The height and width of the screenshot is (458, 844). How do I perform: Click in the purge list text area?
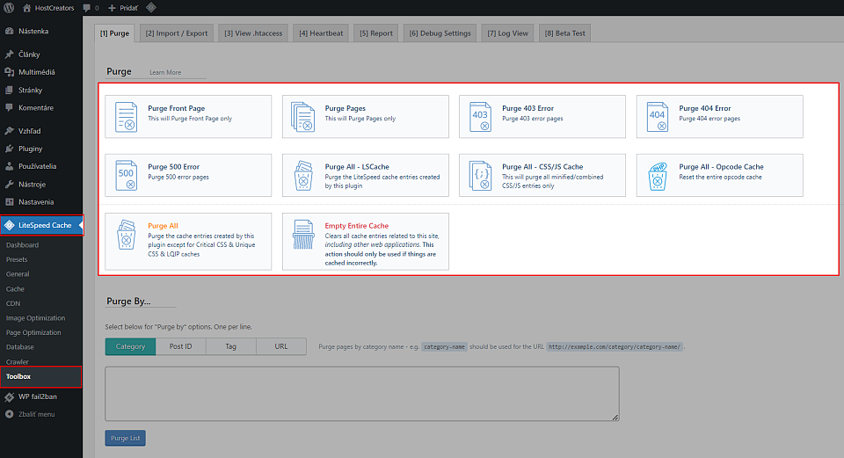click(x=361, y=394)
